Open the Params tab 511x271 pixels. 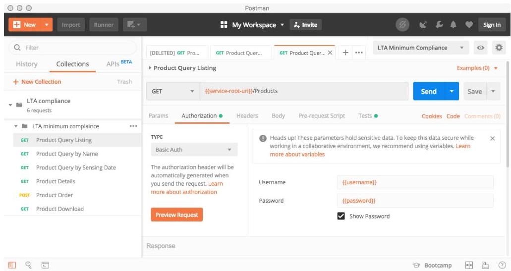[159, 115]
